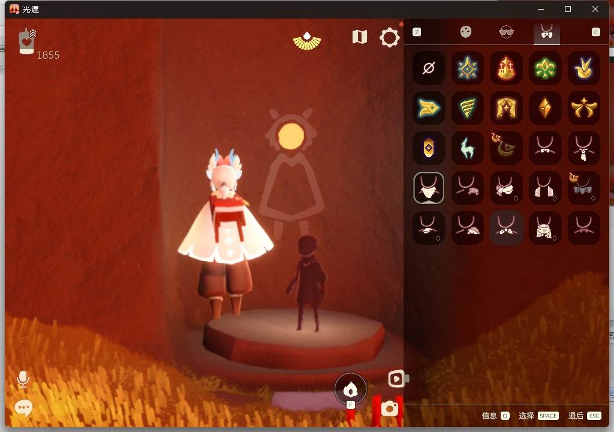Open the necklace tab

click(x=547, y=33)
